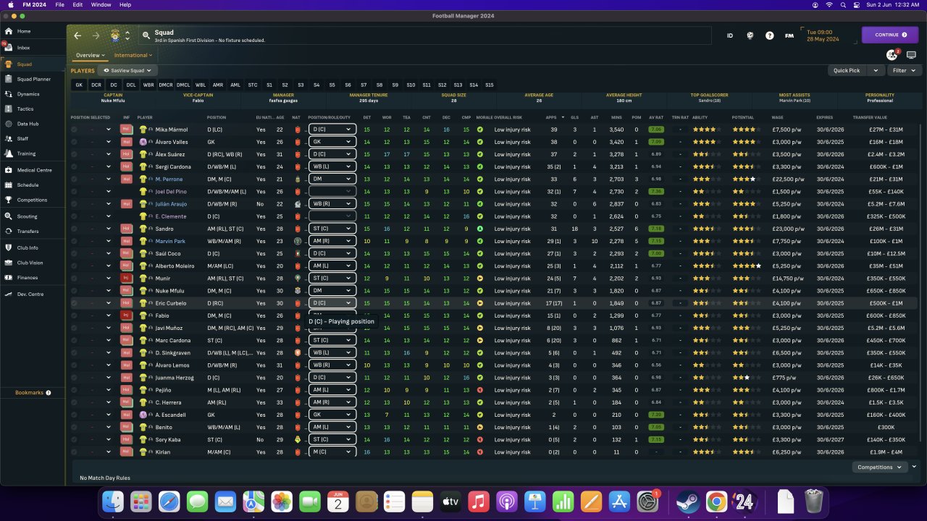
Task: Open the Finances screen
Action: [x=27, y=277]
